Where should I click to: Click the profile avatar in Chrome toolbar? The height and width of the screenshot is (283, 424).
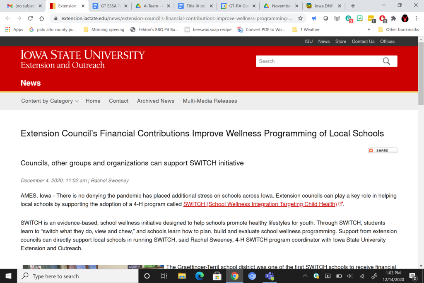click(x=405, y=18)
